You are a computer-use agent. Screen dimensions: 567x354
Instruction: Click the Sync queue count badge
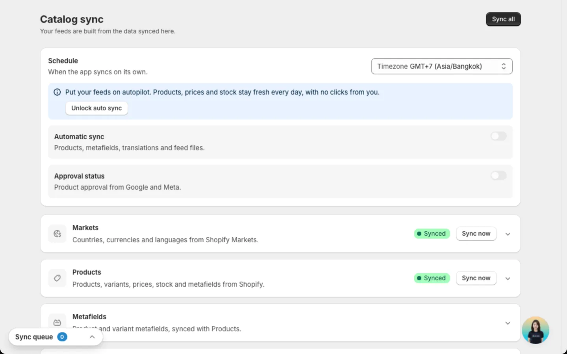tap(62, 337)
